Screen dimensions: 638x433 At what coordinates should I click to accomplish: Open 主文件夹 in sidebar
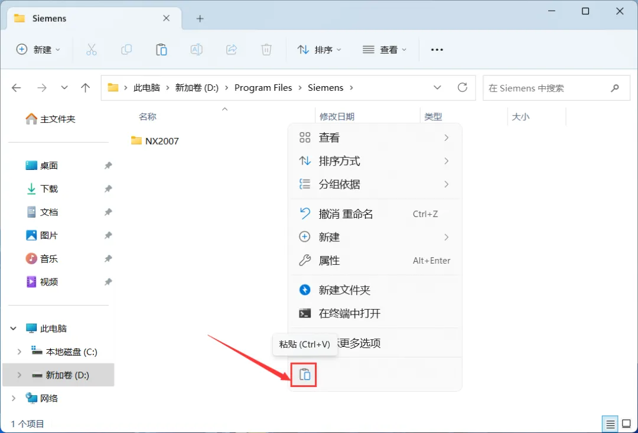(x=51, y=119)
